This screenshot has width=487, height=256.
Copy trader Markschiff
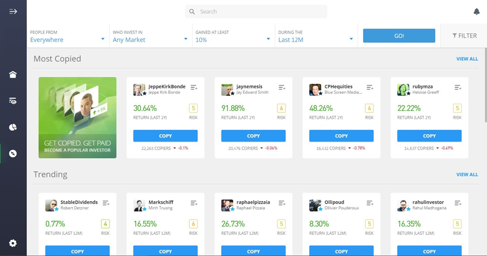165,251
